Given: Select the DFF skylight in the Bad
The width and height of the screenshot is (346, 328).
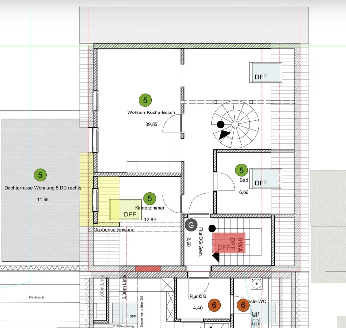Looking at the screenshot, I should 266,178.
